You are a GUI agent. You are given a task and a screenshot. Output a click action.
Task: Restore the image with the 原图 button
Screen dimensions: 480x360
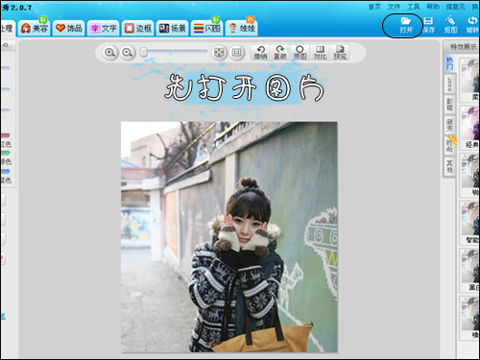coord(300,52)
